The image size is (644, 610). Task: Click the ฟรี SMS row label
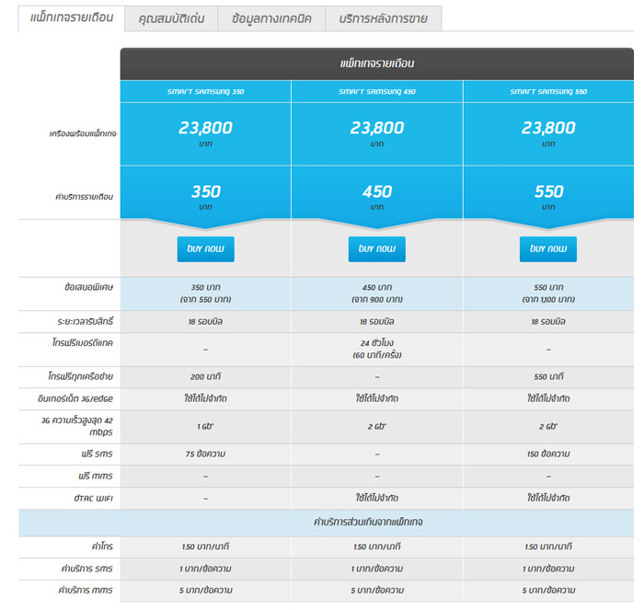coord(97,454)
